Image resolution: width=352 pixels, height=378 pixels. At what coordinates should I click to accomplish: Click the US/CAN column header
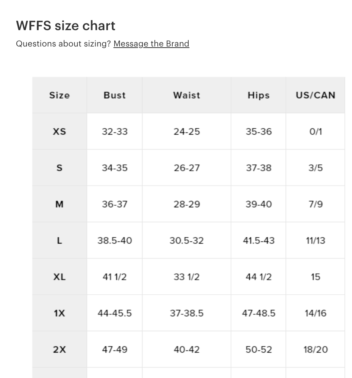click(x=315, y=95)
